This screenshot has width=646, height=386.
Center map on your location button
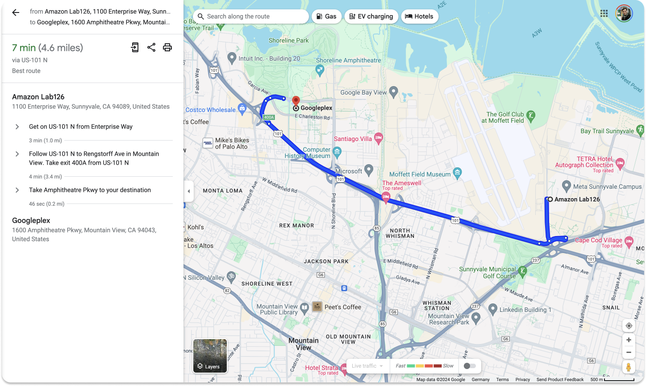[629, 326]
